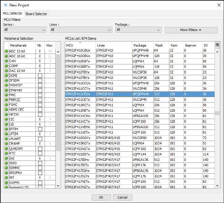Click the green status icon beside Ethernet
Image resolution: width=224 pixels, height=203 pixels.
(x=6, y=90)
